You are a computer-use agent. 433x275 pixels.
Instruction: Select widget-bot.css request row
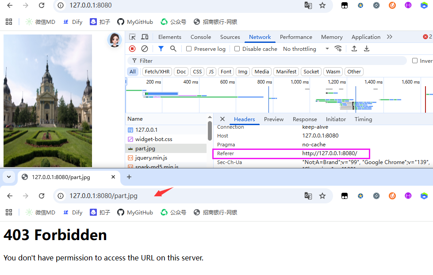pos(166,139)
